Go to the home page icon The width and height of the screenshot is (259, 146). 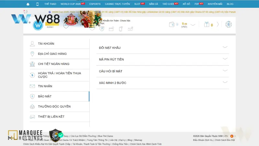pos(28,4)
